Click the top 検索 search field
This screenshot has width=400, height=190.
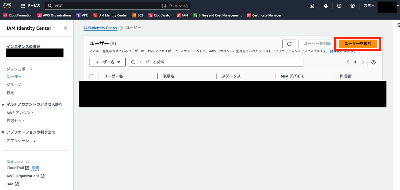[x=118, y=6]
